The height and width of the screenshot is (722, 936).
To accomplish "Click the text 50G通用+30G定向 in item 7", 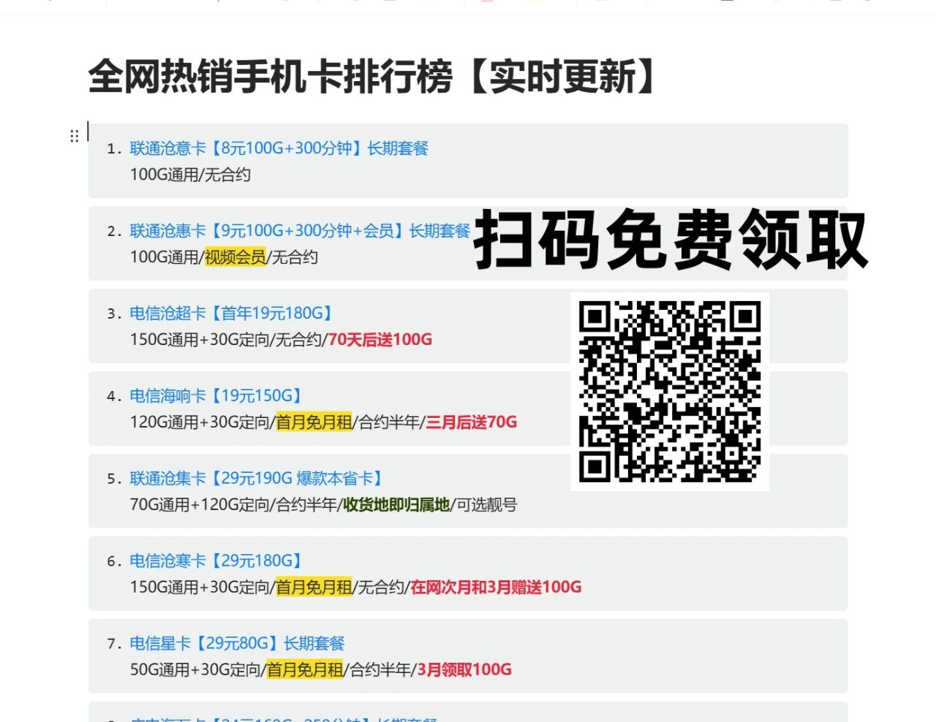I will point(195,670).
